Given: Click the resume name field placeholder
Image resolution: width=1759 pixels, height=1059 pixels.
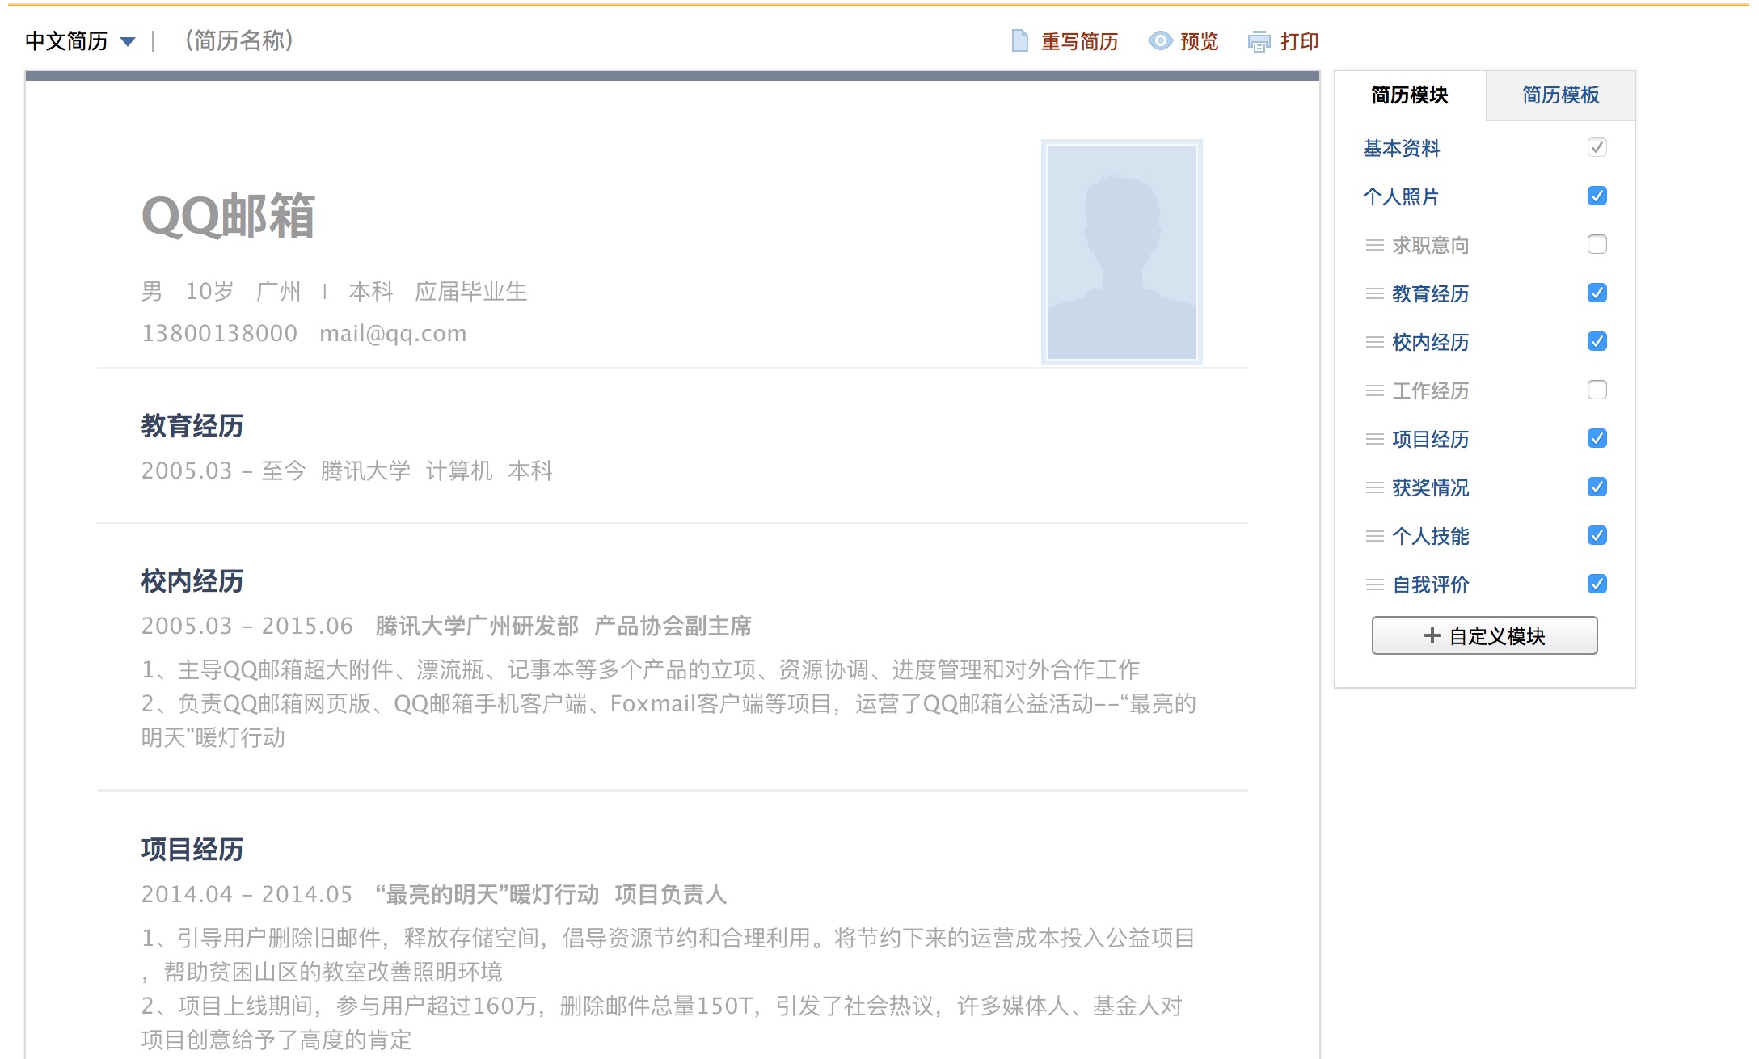Looking at the screenshot, I should 239,40.
